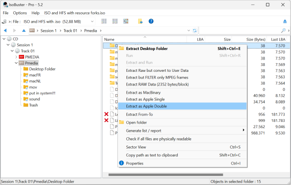The image size is (291, 185).
Task: Go up one level with up arrow
Action: (x=24, y=30)
